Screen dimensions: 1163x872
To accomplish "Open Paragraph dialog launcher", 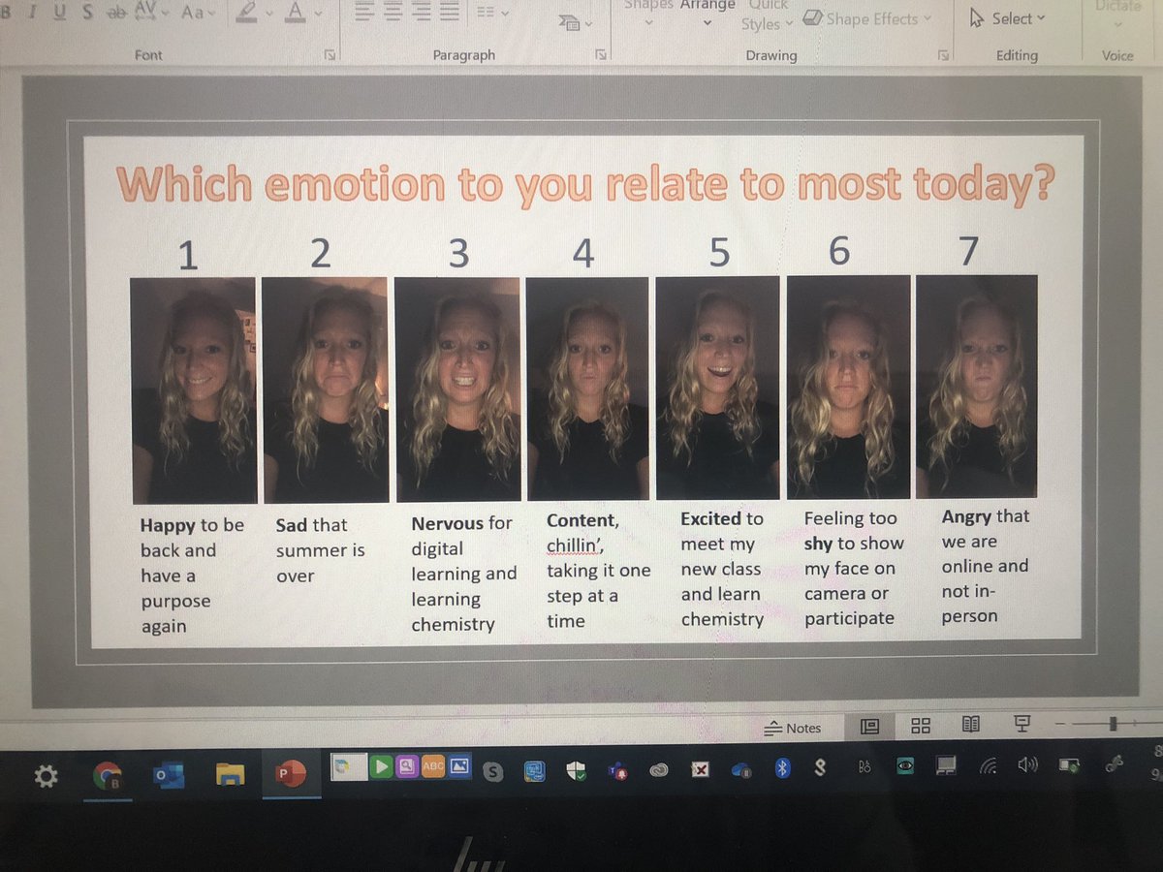I will tap(601, 56).
